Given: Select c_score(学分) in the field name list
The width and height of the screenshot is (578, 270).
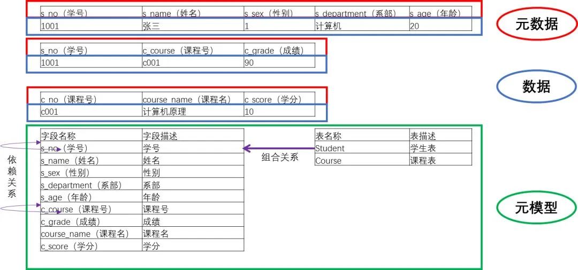Looking at the screenshot, I should point(92,245).
